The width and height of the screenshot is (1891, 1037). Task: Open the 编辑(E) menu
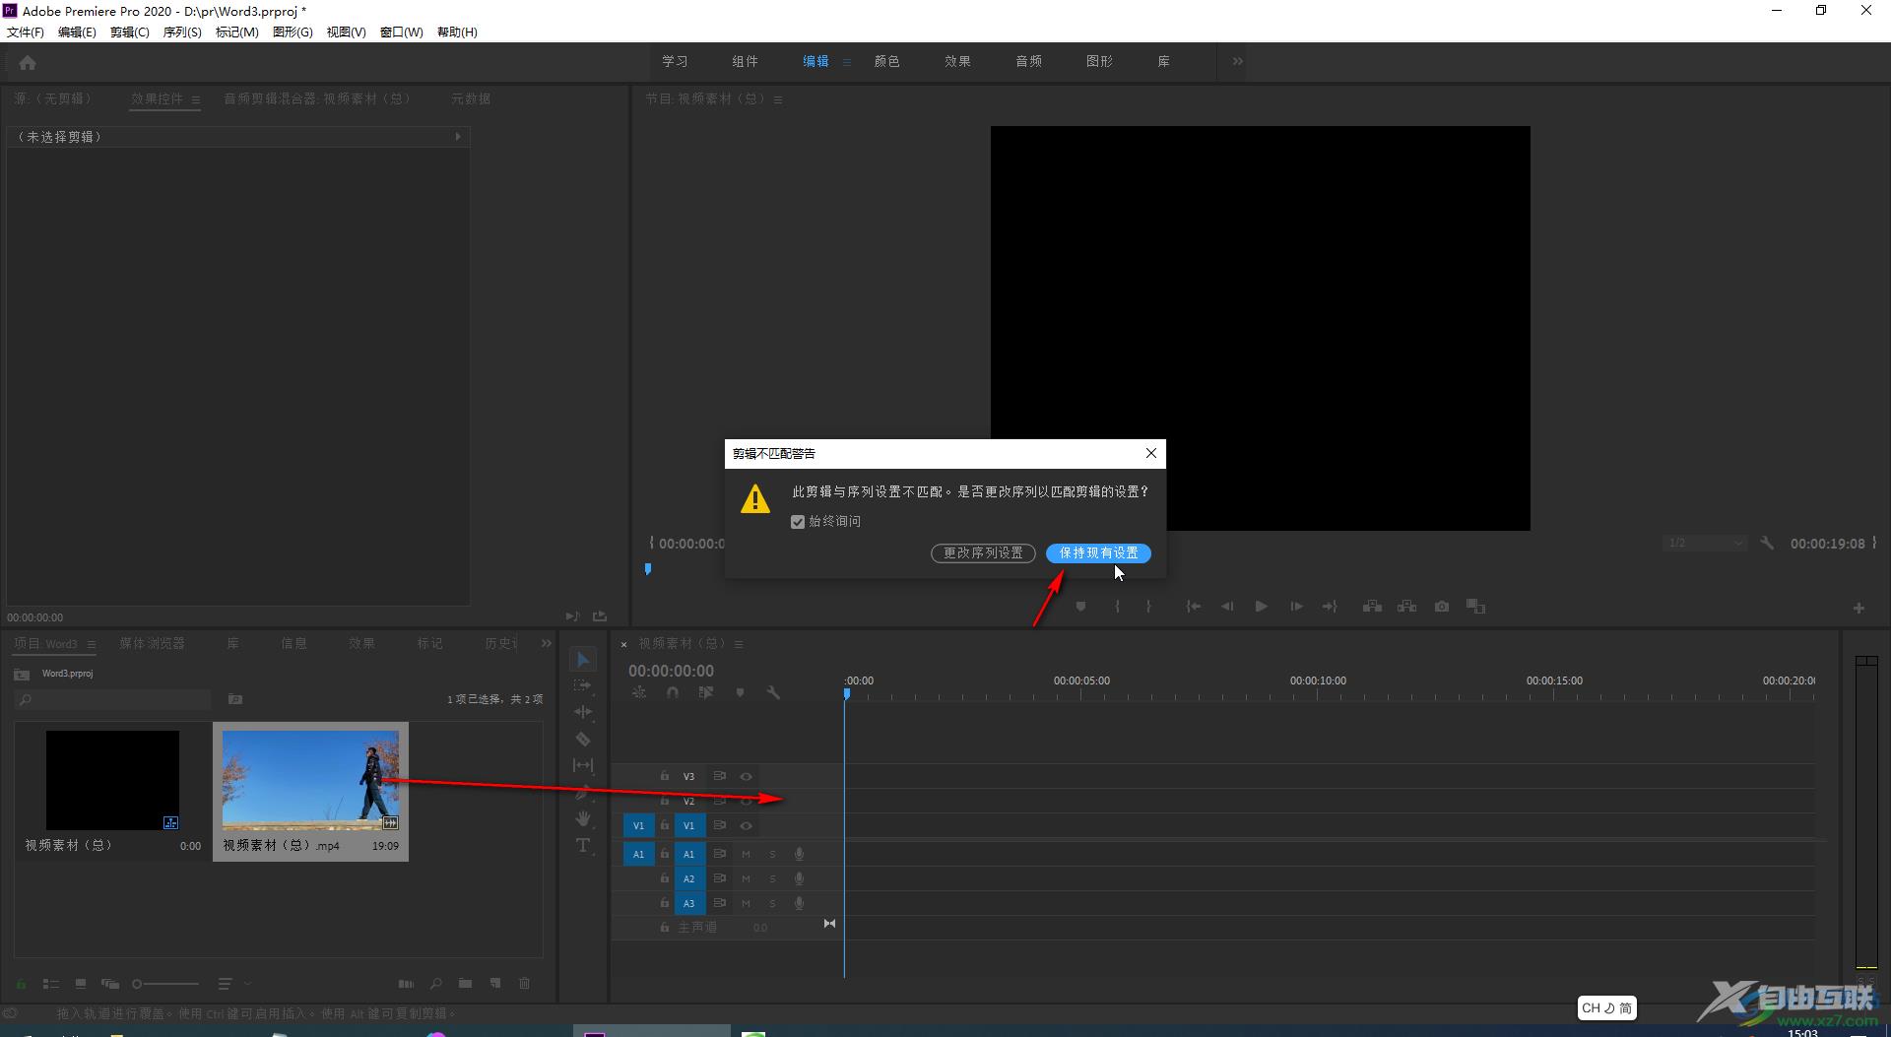[77, 32]
